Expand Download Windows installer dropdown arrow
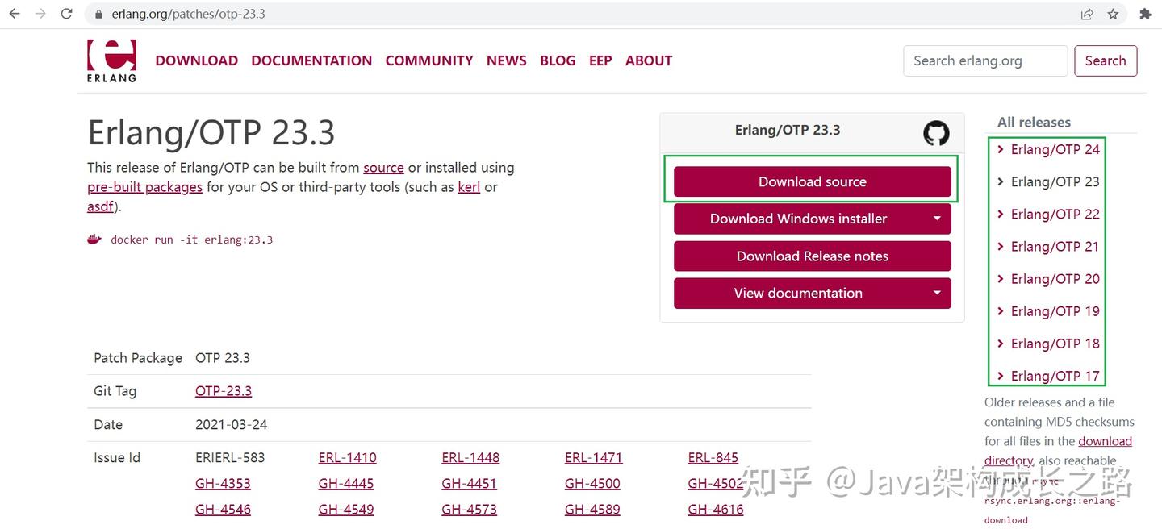Viewport: 1162px width, 529px height. [937, 219]
